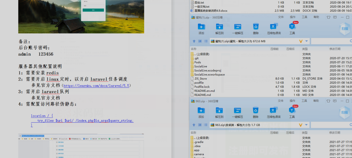The width and height of the screenshot is (352, 158).
Task: Click orange V icon in 963.zip address bar
Action: click(x=301, y=125)
